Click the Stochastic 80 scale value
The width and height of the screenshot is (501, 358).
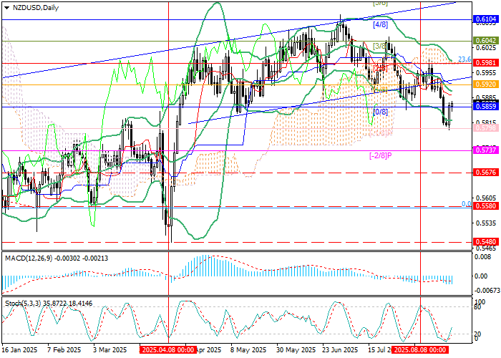(x=478, y=307)
